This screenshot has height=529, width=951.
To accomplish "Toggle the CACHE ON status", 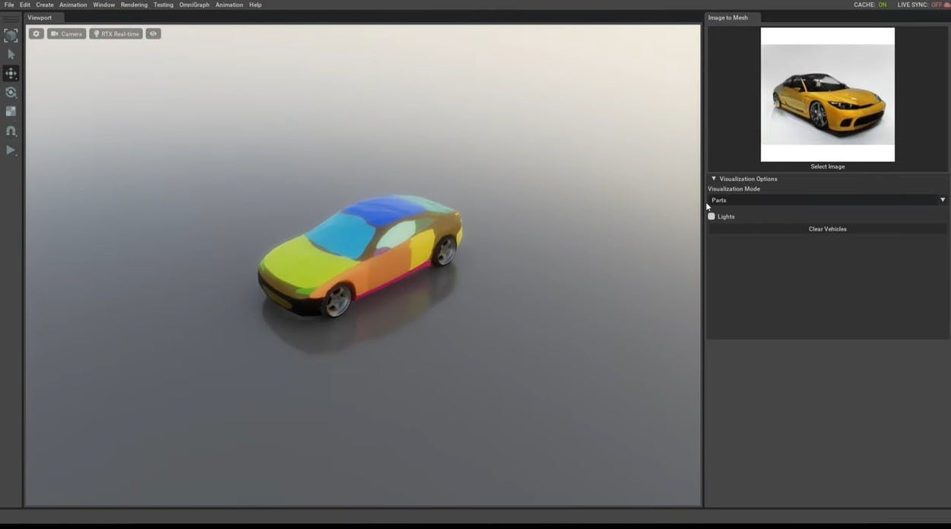I will tap(870, 5).
